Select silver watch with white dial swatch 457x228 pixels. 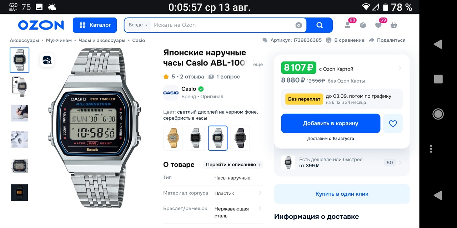coord(195,138)
